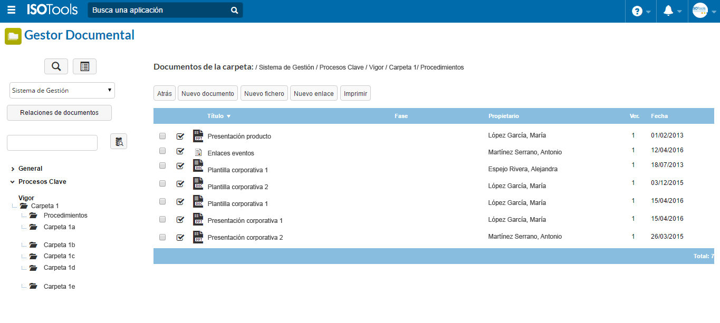720x323 pixels.
Task: Click the magnifier search button in sidebar
Action: tap(56, 66)
